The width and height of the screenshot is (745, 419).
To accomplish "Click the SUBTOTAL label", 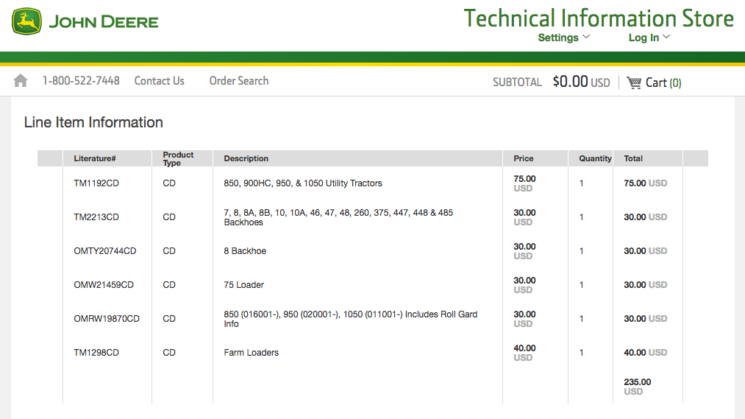I will point(517,82).
